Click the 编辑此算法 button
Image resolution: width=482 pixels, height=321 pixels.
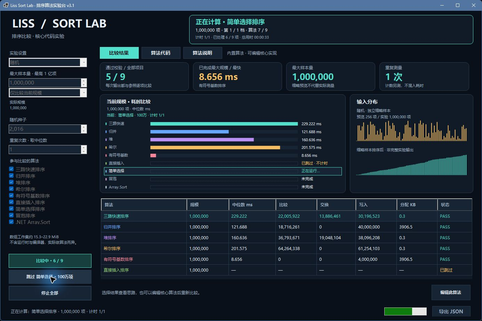coord(451,292)
